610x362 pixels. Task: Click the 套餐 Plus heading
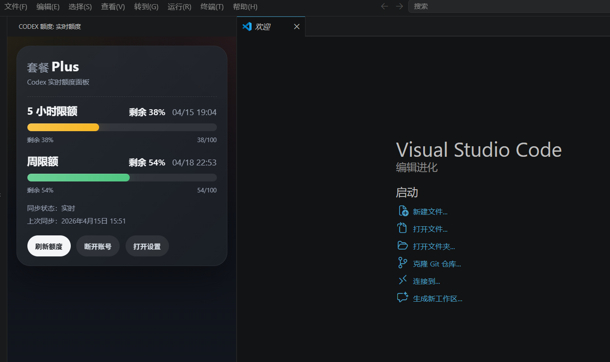pos(53,67)
